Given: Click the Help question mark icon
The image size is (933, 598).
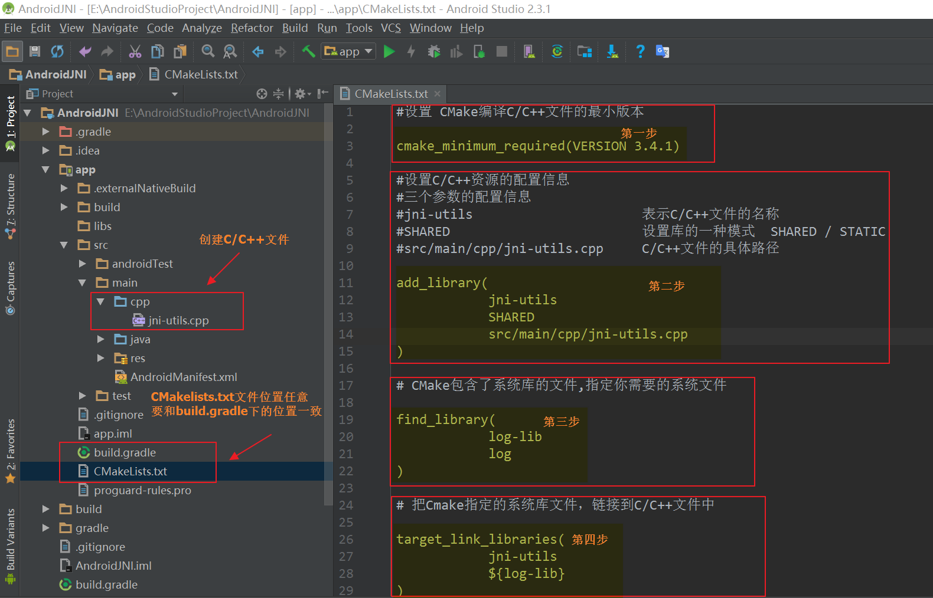Looking at the screenshot, I should 640,52.
